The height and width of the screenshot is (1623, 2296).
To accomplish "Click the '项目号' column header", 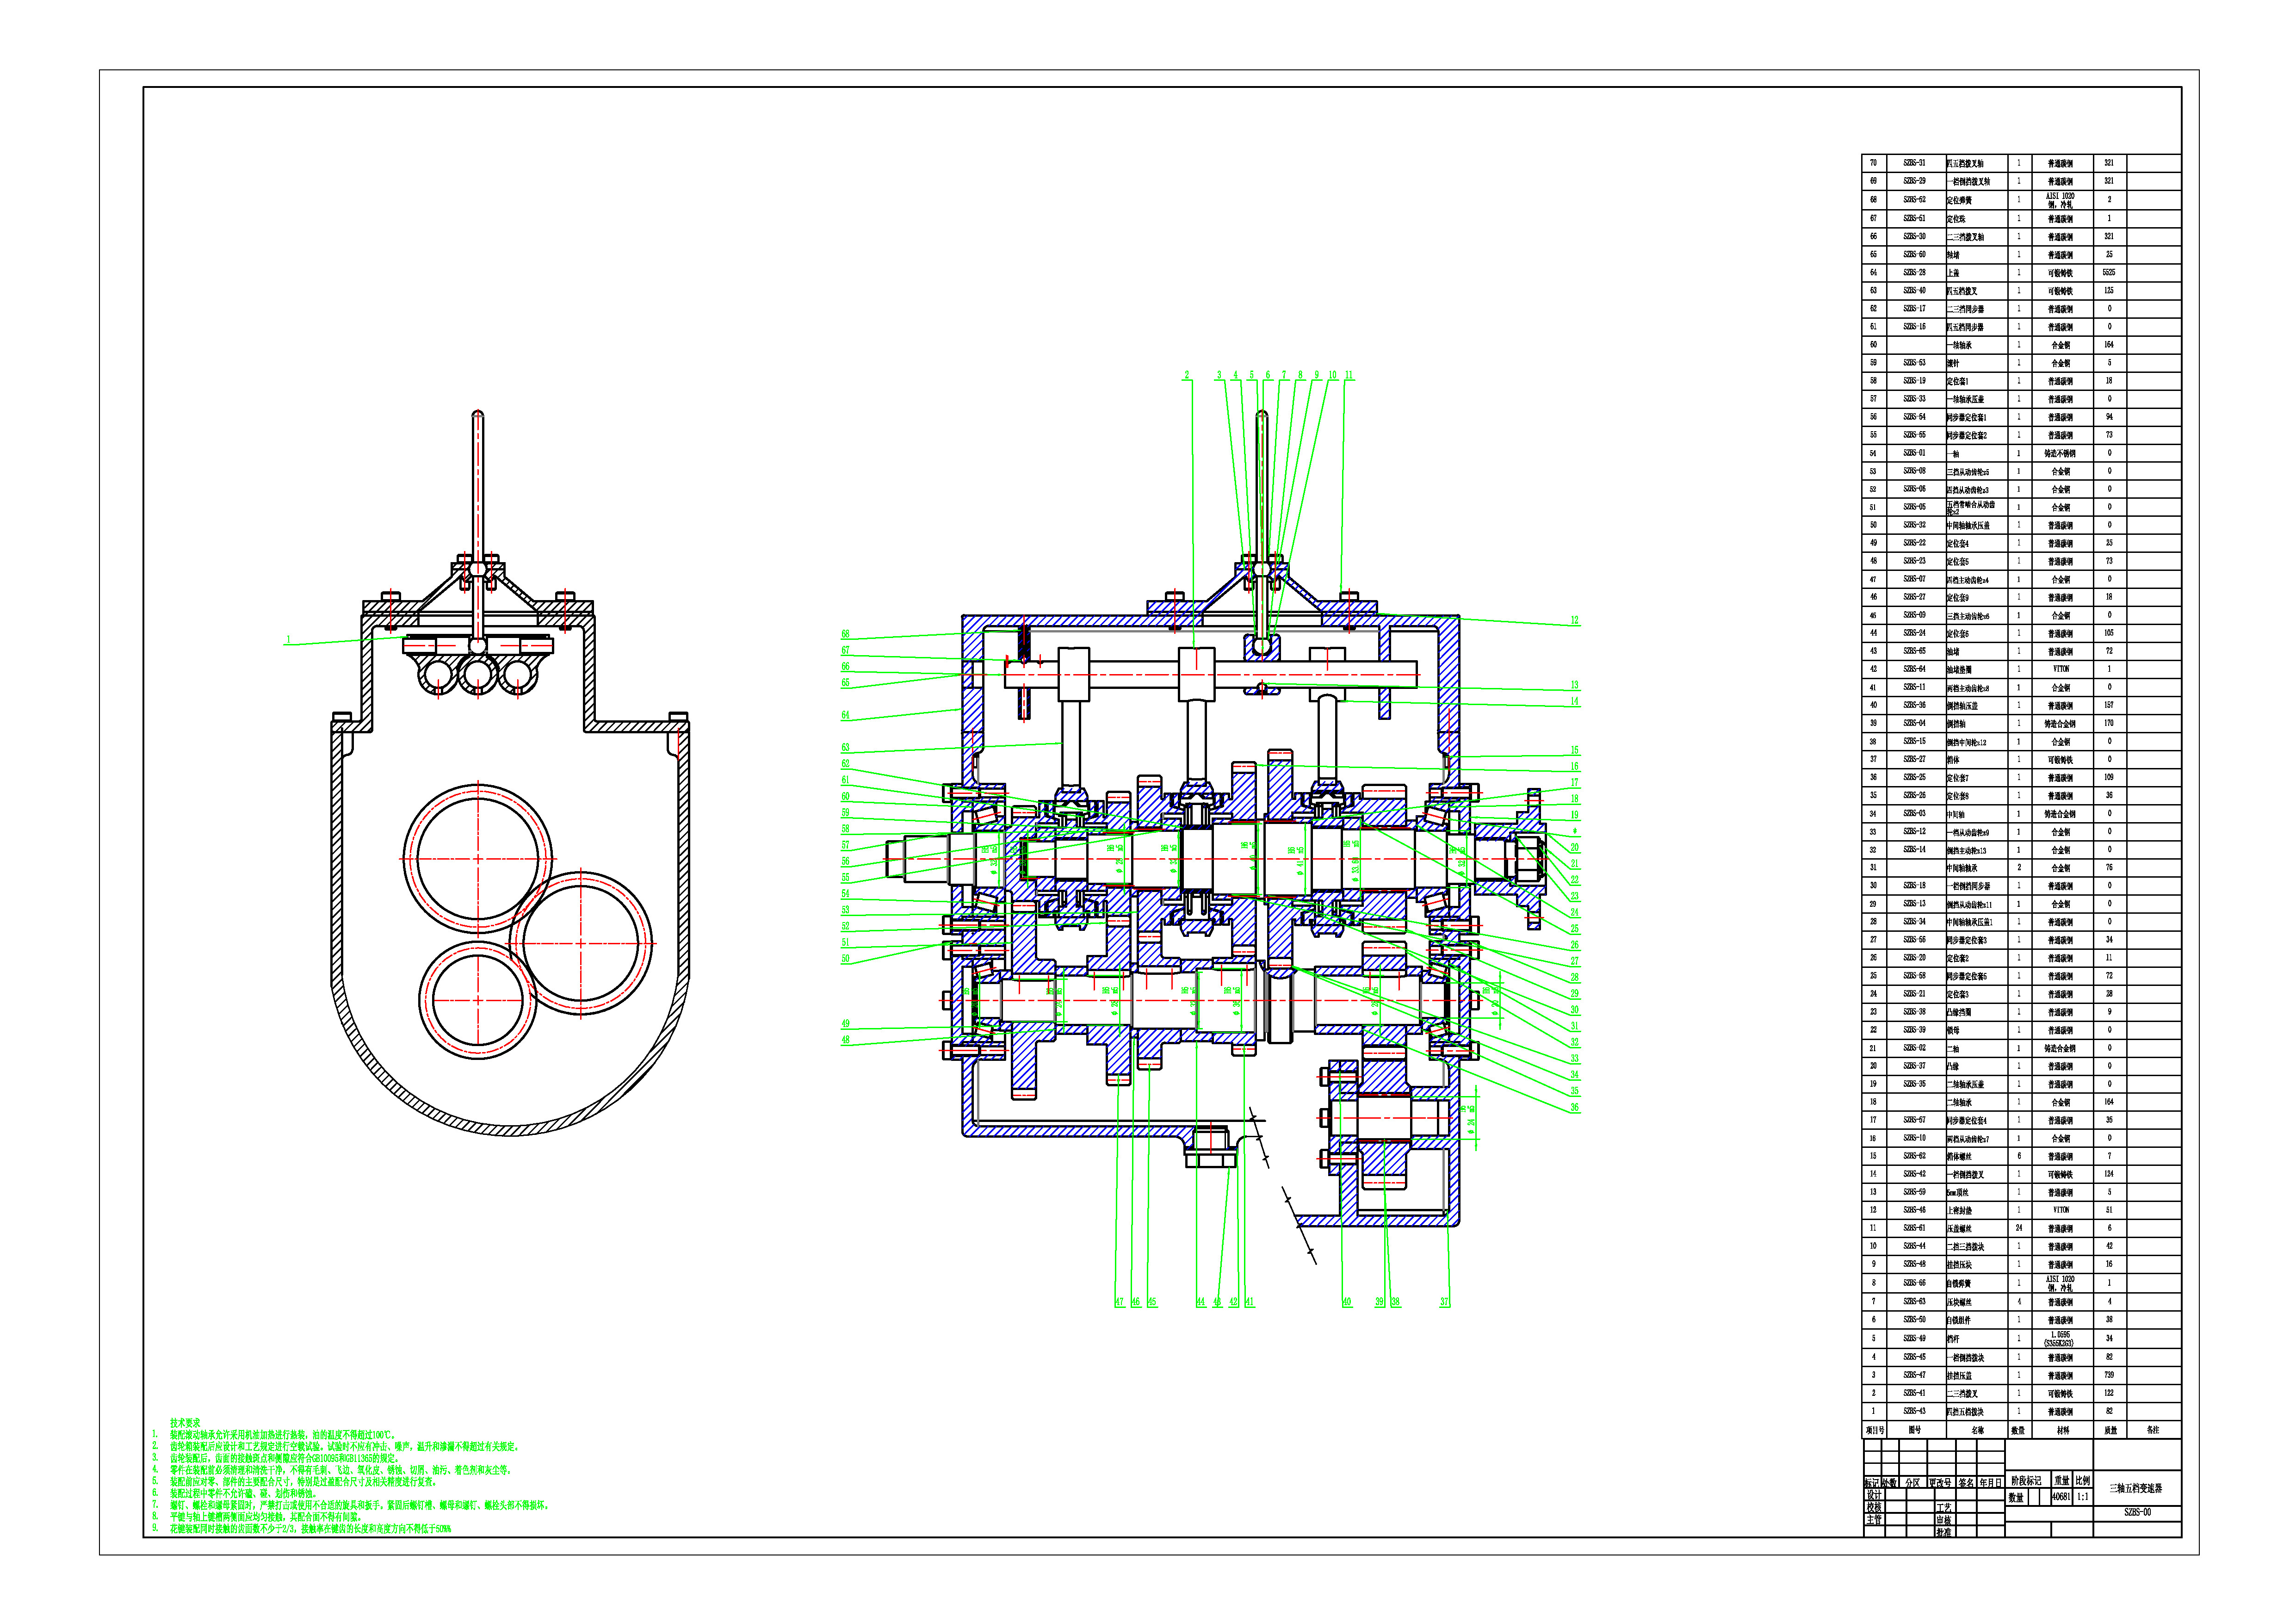I will coord(1875,1430).
